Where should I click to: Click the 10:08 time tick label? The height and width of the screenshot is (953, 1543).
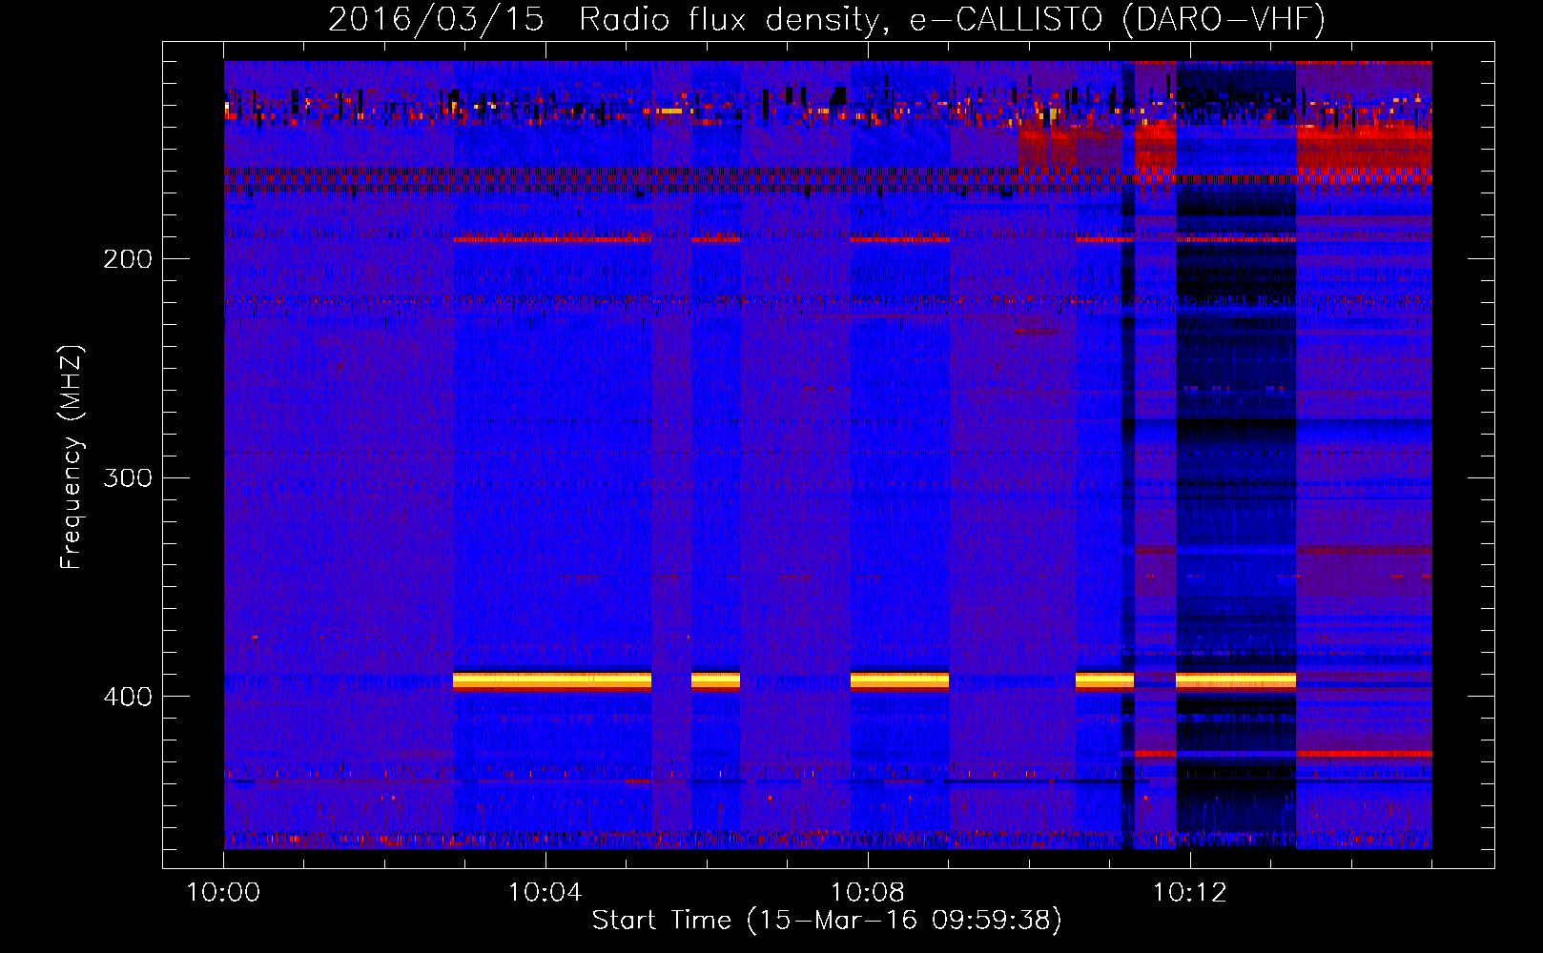point(868,892)
